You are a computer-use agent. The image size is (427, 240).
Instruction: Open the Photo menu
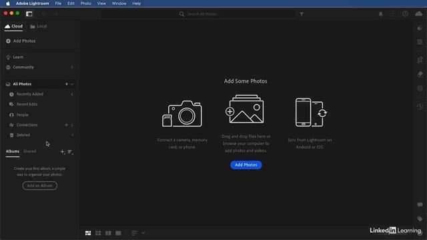[x=86, y=3]
